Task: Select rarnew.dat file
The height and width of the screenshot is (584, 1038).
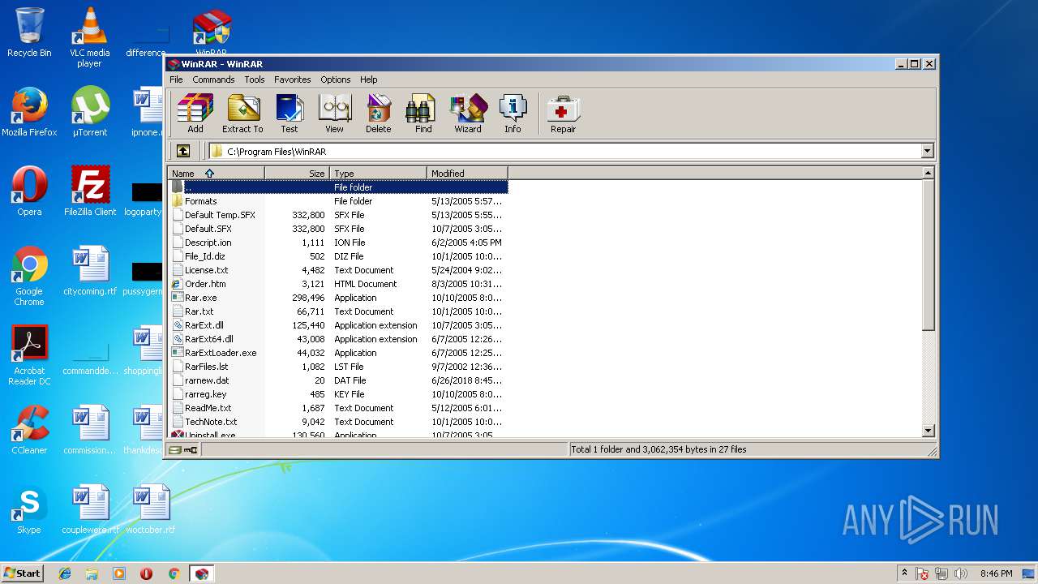Action: (338, 380)
